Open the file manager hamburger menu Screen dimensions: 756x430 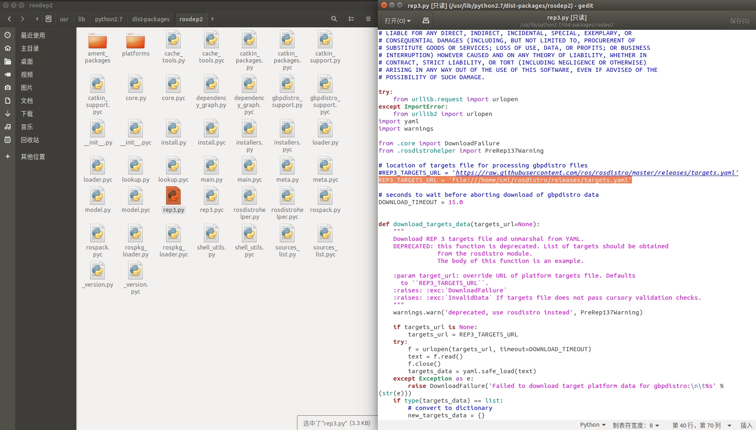click(x=368, y=19)
